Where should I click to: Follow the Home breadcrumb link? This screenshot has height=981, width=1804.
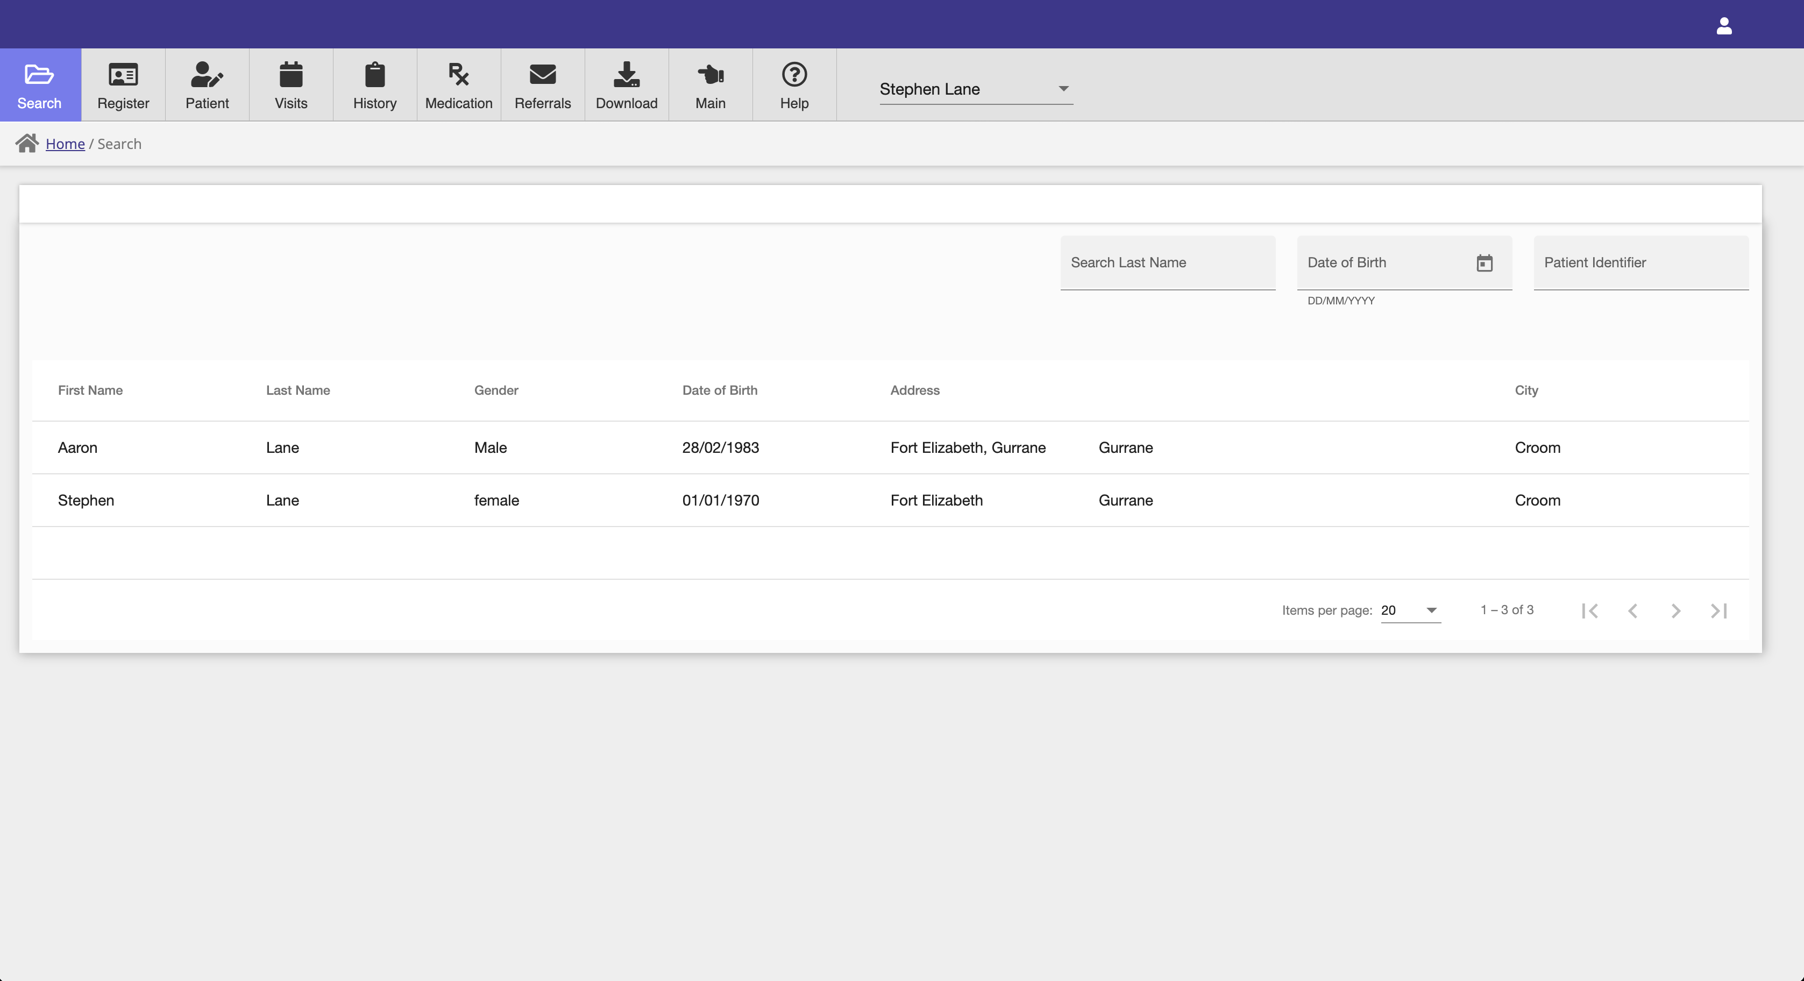click(x=65, y=144)
